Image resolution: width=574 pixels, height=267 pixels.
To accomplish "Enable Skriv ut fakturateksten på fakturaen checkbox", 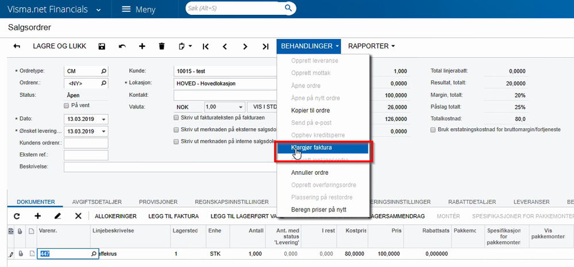I will click(x=176, y=117).
